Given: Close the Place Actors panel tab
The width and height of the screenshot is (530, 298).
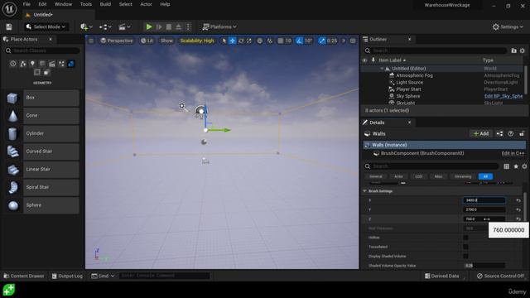Looking at the screenshot, I should pos(51,39).
